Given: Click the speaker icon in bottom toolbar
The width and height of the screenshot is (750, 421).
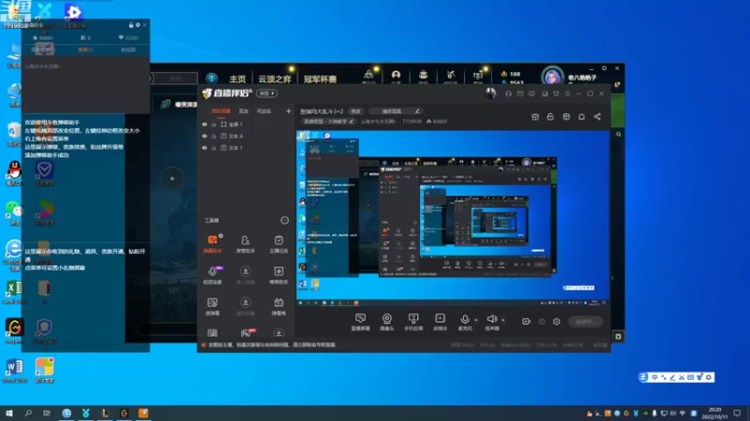Looking at the screenshot, I should 491,319.
